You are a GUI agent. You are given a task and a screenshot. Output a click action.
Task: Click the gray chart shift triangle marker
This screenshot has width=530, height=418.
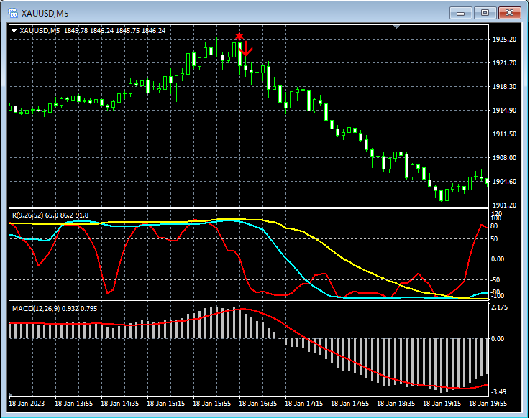tap(397, 27)
